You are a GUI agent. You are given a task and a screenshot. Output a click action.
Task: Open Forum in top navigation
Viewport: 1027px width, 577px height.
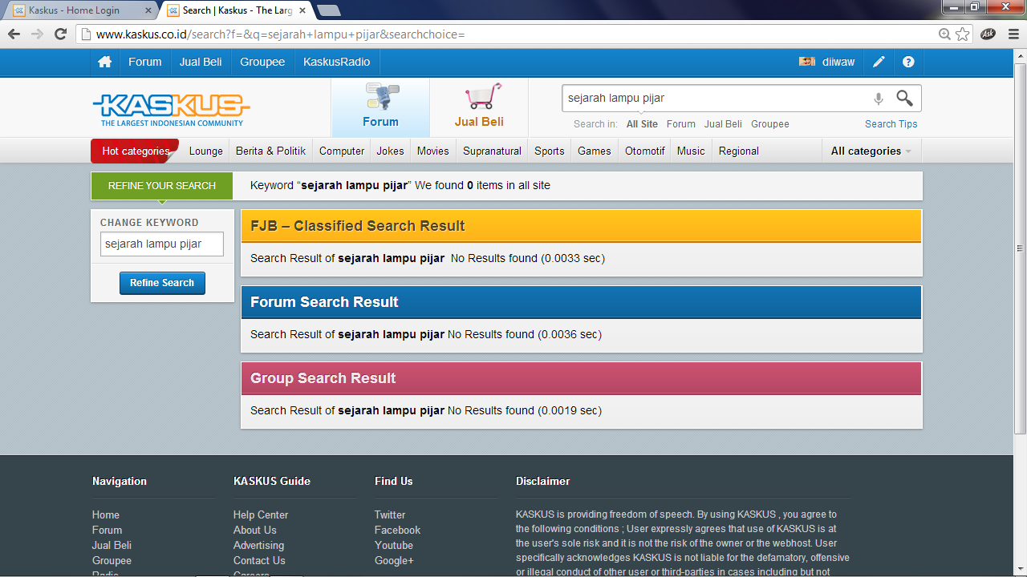145,62
